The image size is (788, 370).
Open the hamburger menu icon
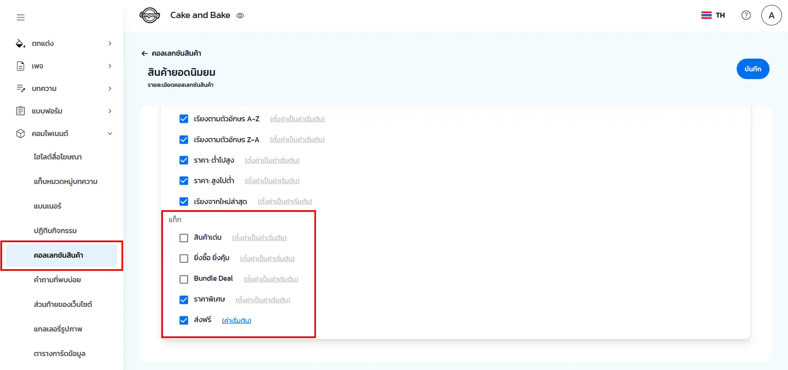tap(21, 17)
